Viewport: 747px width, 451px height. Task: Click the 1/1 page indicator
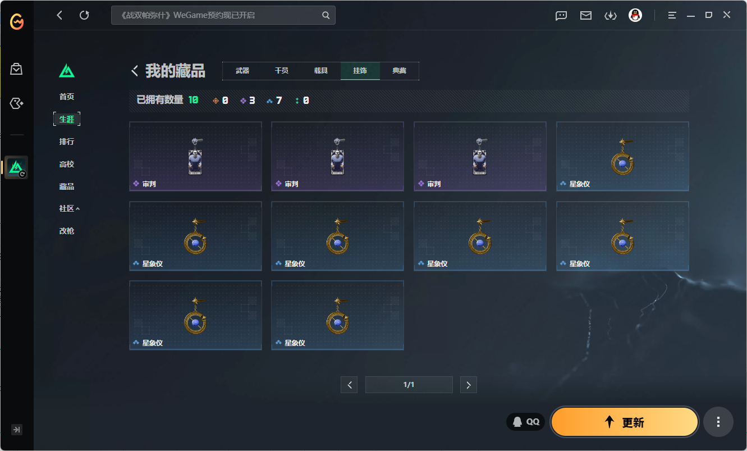[409, 385]
